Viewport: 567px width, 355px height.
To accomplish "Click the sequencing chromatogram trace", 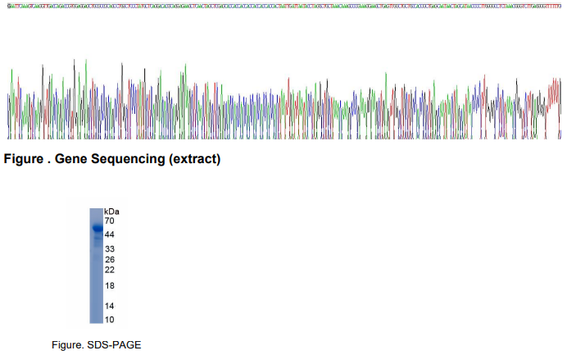I will pos(284,99).
